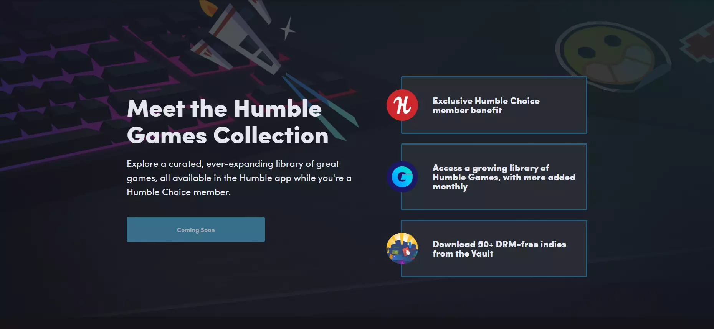The height and width of the screenshot is (329, 714).
Task: Click the four-point star sparkle
Action: click(x=288, y=29)
